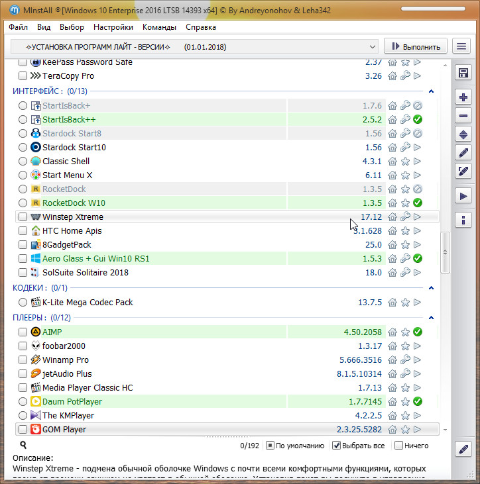Check the HTC Home Apis checkbox

(x=23, y=230)
